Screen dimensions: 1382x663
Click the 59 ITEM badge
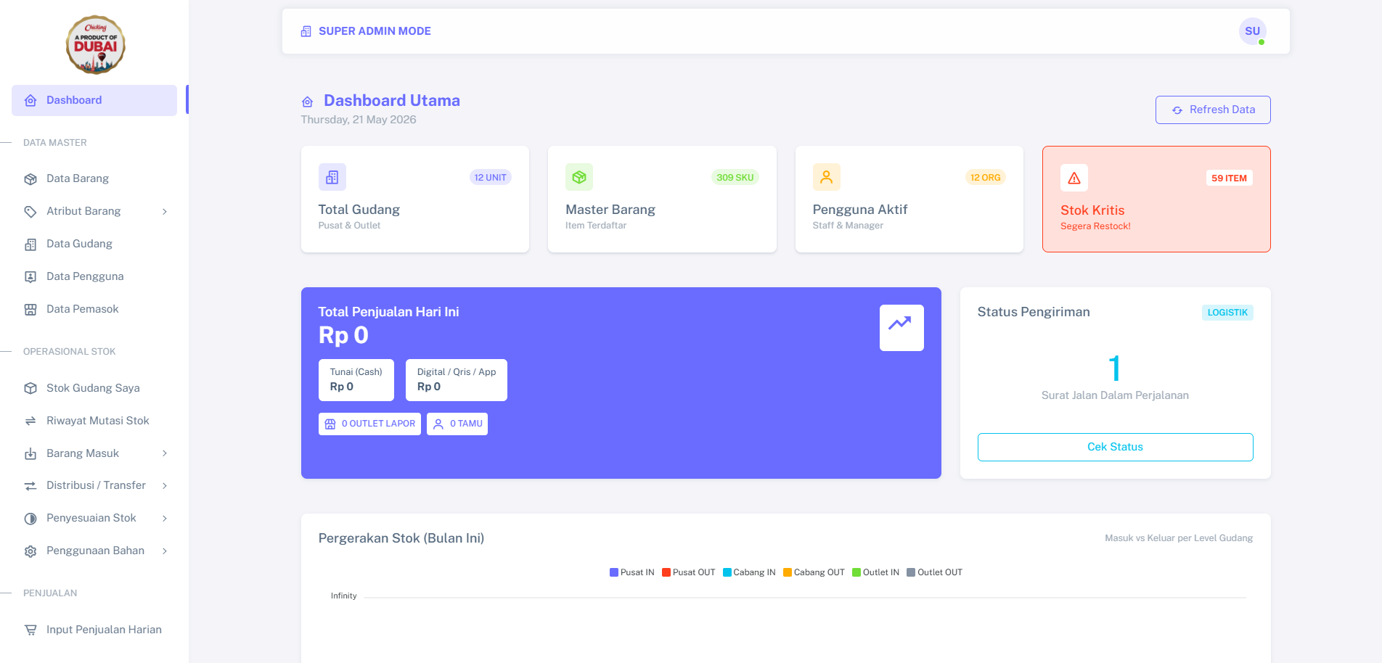(1230, 178)
